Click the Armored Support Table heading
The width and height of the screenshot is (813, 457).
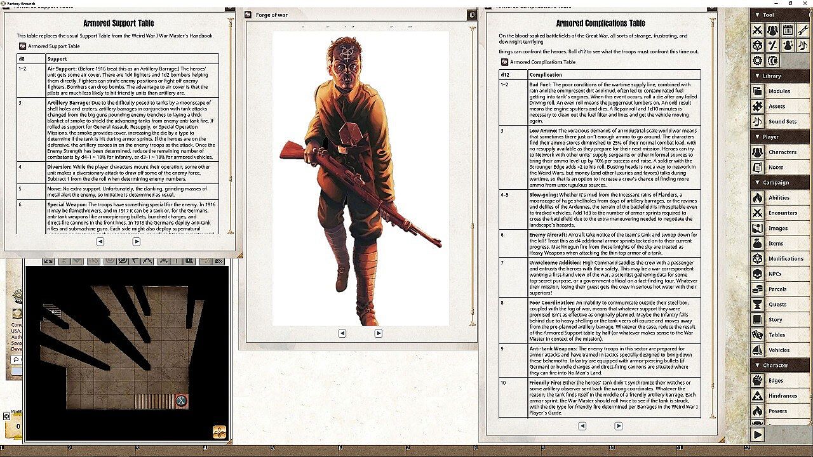119,23
